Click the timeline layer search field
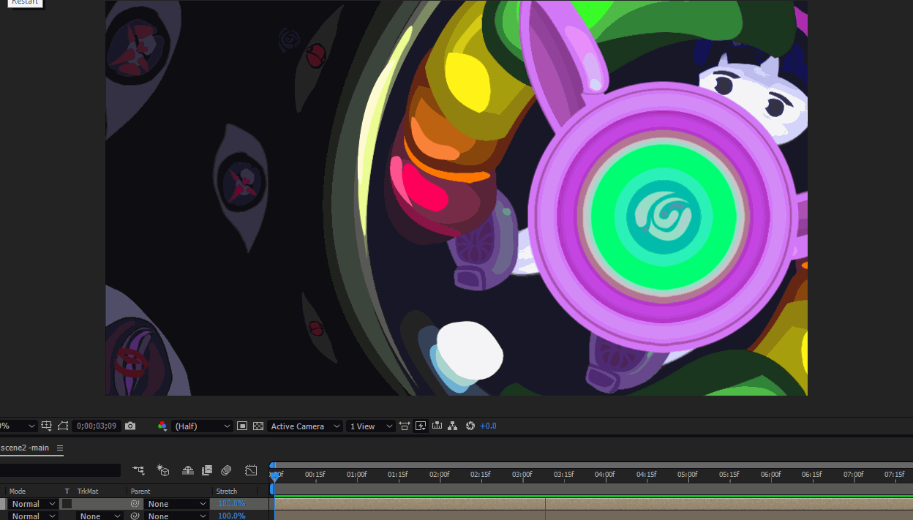The height and width of the screenshot is (520, 913). [x=60, y=470]
